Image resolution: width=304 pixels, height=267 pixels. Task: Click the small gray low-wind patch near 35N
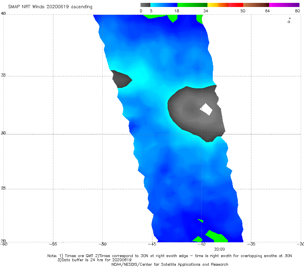[121, 79]
